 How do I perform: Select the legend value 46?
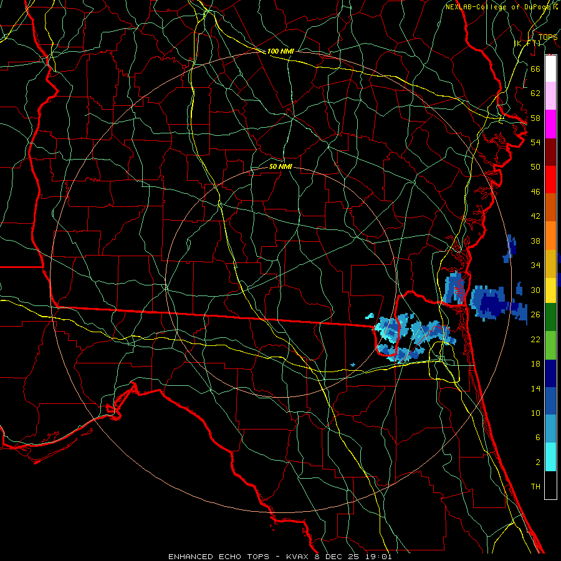[535, 192]
